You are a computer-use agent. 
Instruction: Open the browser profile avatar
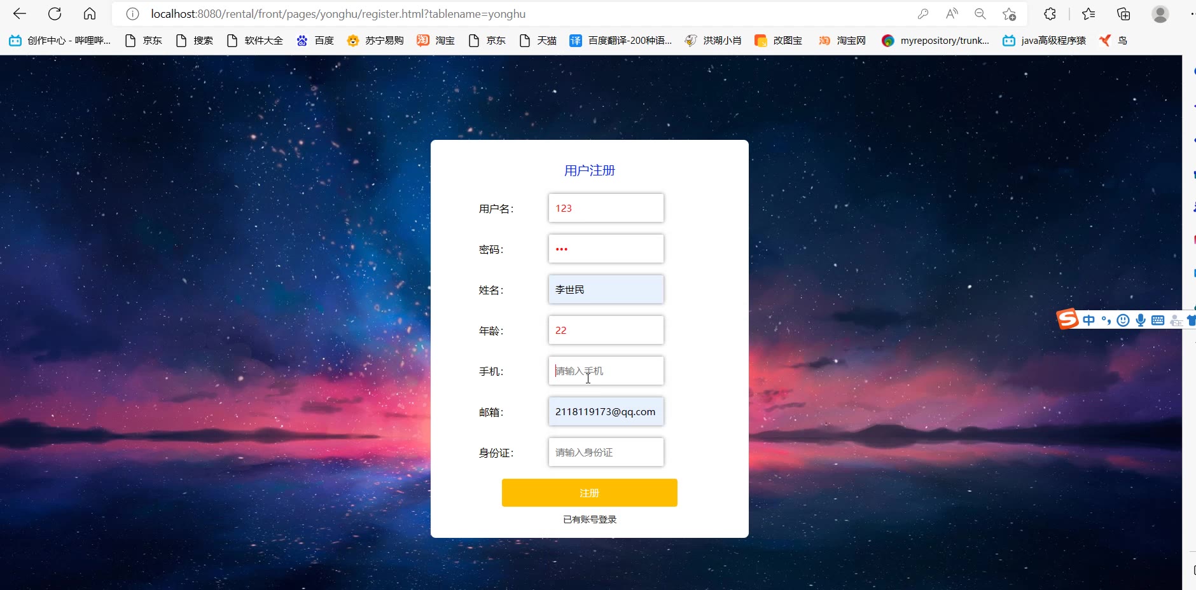click(1160, 14)
